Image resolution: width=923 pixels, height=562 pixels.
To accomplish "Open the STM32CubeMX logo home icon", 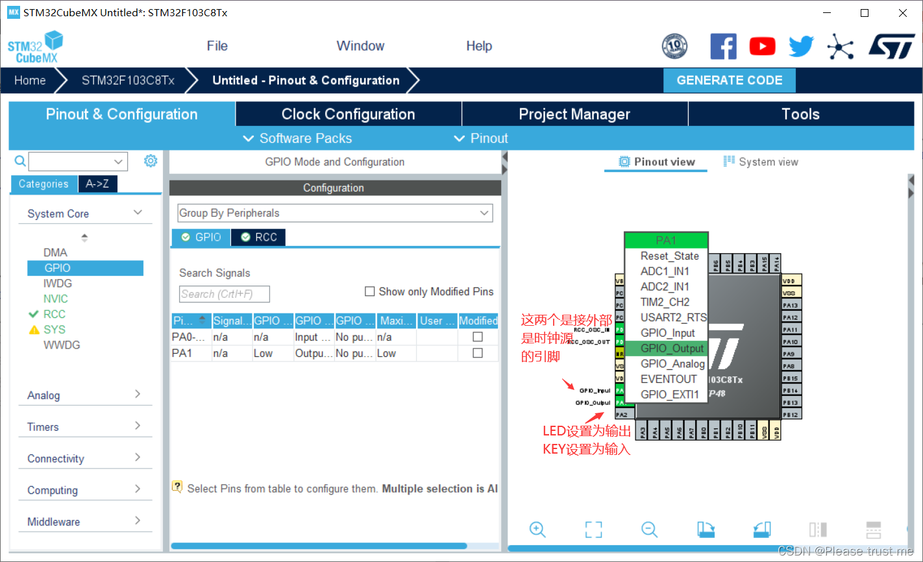I will 36,47.
